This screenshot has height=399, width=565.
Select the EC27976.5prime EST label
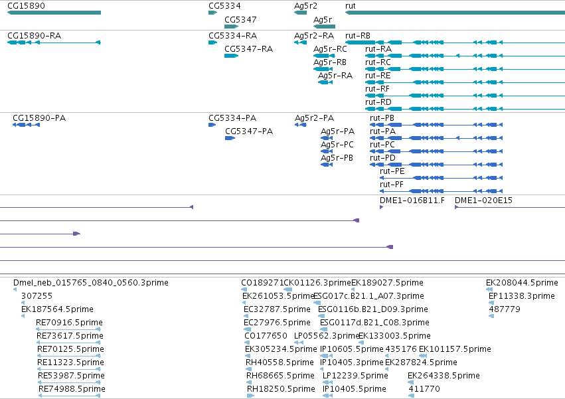pyautogui.click(x=277, y=323)
